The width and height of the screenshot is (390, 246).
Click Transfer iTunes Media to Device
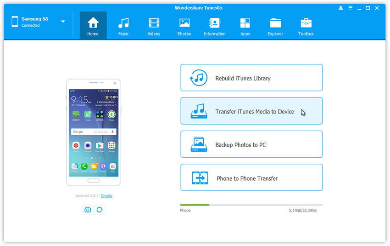(x=251, y=111)
